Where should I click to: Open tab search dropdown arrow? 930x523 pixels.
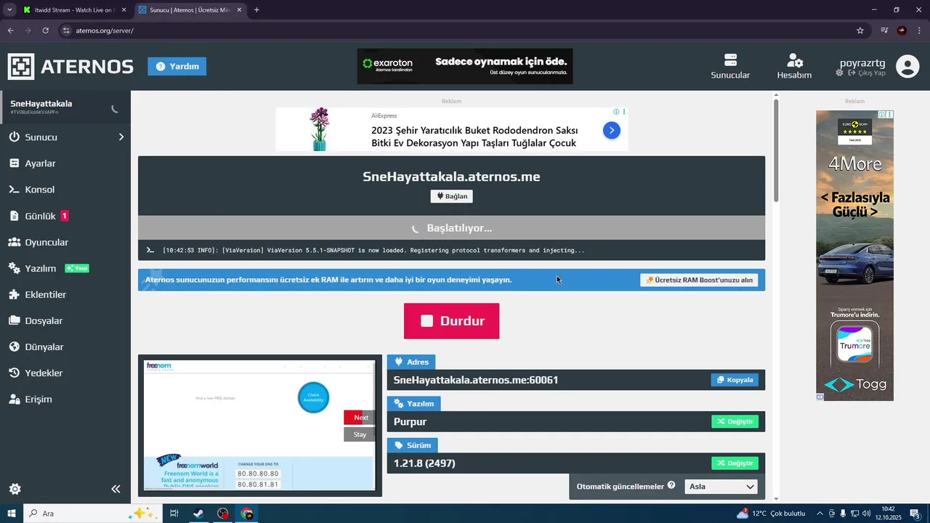tap(9, 10)
